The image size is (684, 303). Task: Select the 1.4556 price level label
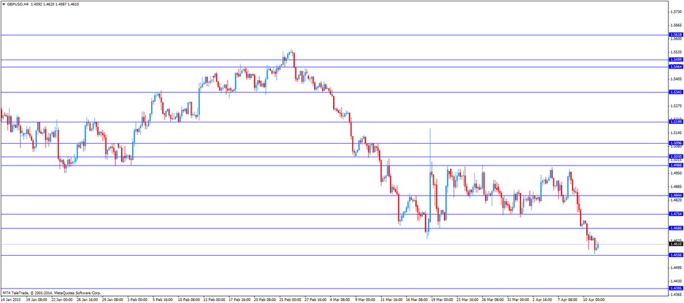tap(675, 256)
